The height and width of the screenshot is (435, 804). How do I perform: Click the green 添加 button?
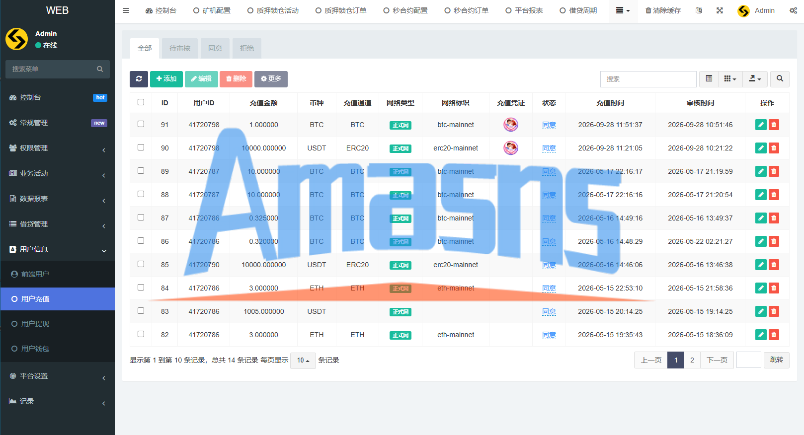coord(166,79)
